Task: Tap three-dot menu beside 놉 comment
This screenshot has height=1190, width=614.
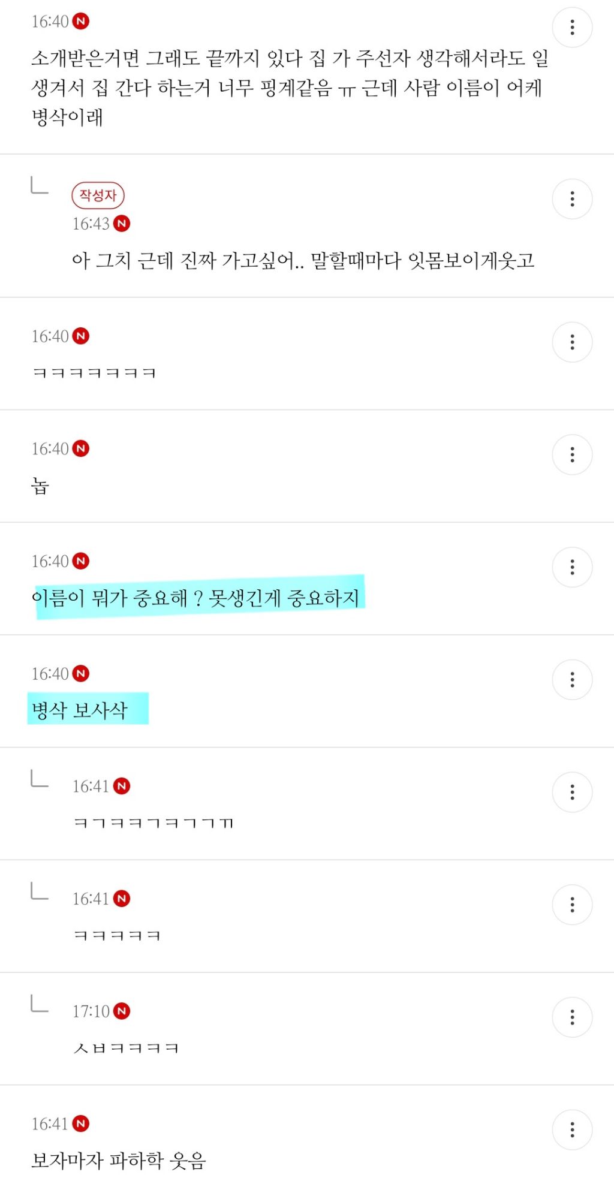Action: point(572,454)
